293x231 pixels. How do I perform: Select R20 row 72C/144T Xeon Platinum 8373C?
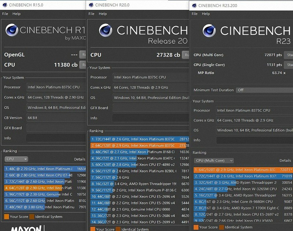tap(140, 139)
